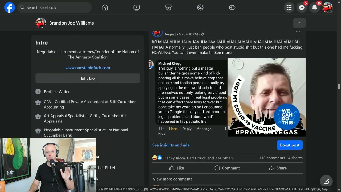
Task: Expand View more comments
Action: click(173, 179)
